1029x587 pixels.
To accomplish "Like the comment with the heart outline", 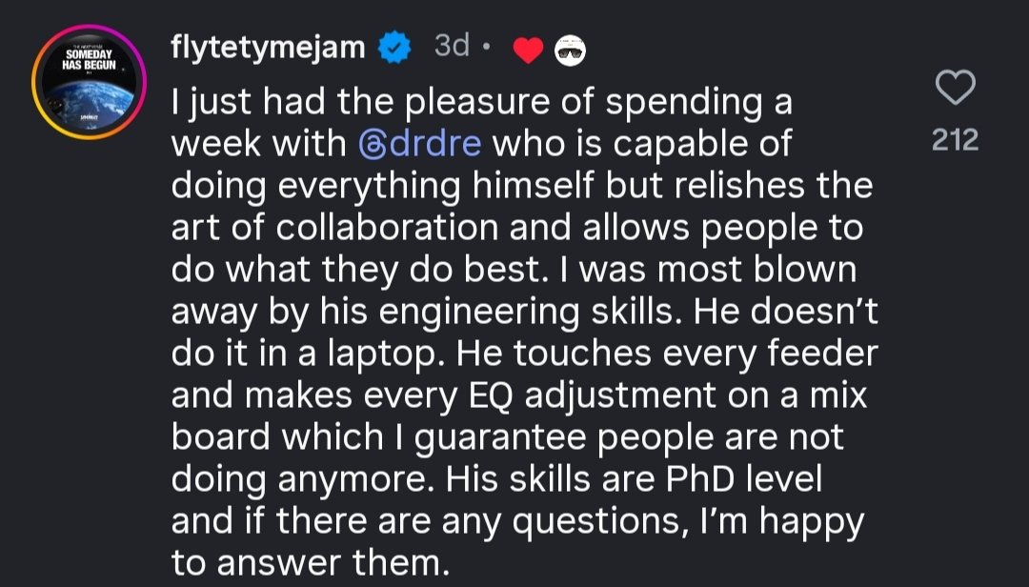I will pyautogui.click(x=956, y=89).
